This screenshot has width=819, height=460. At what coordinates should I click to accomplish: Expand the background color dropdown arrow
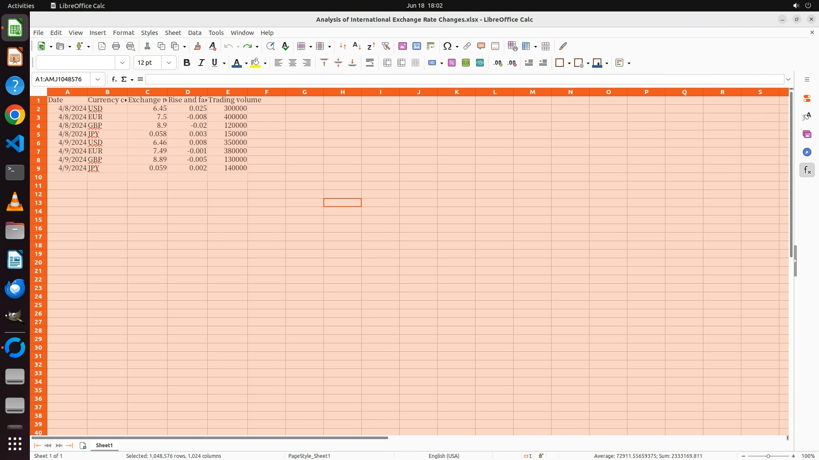265,63
